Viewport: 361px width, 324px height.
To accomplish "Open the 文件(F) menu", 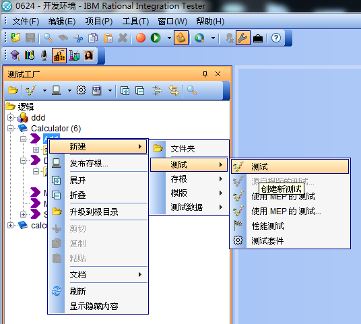I will click(26, 22).
